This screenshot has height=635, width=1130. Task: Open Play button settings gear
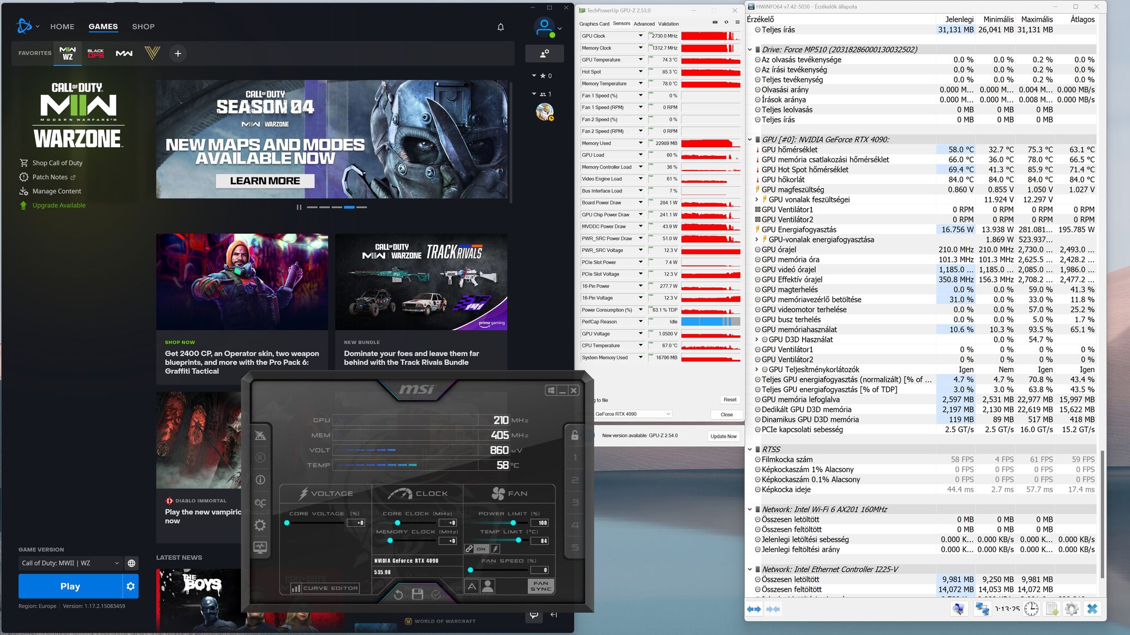[130, 586]
